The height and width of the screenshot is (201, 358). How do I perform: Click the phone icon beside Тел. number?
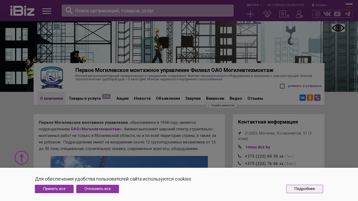[240, 156]
